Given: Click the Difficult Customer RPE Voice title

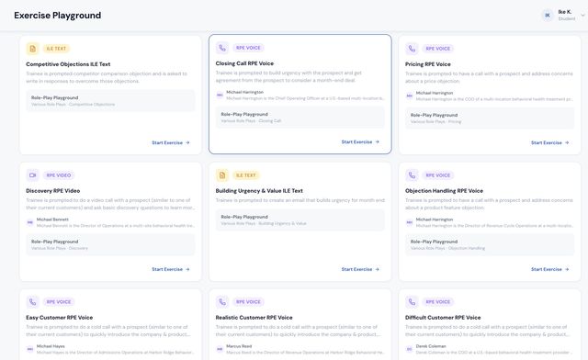Looking at the screenshot, I should pos(443,317).
